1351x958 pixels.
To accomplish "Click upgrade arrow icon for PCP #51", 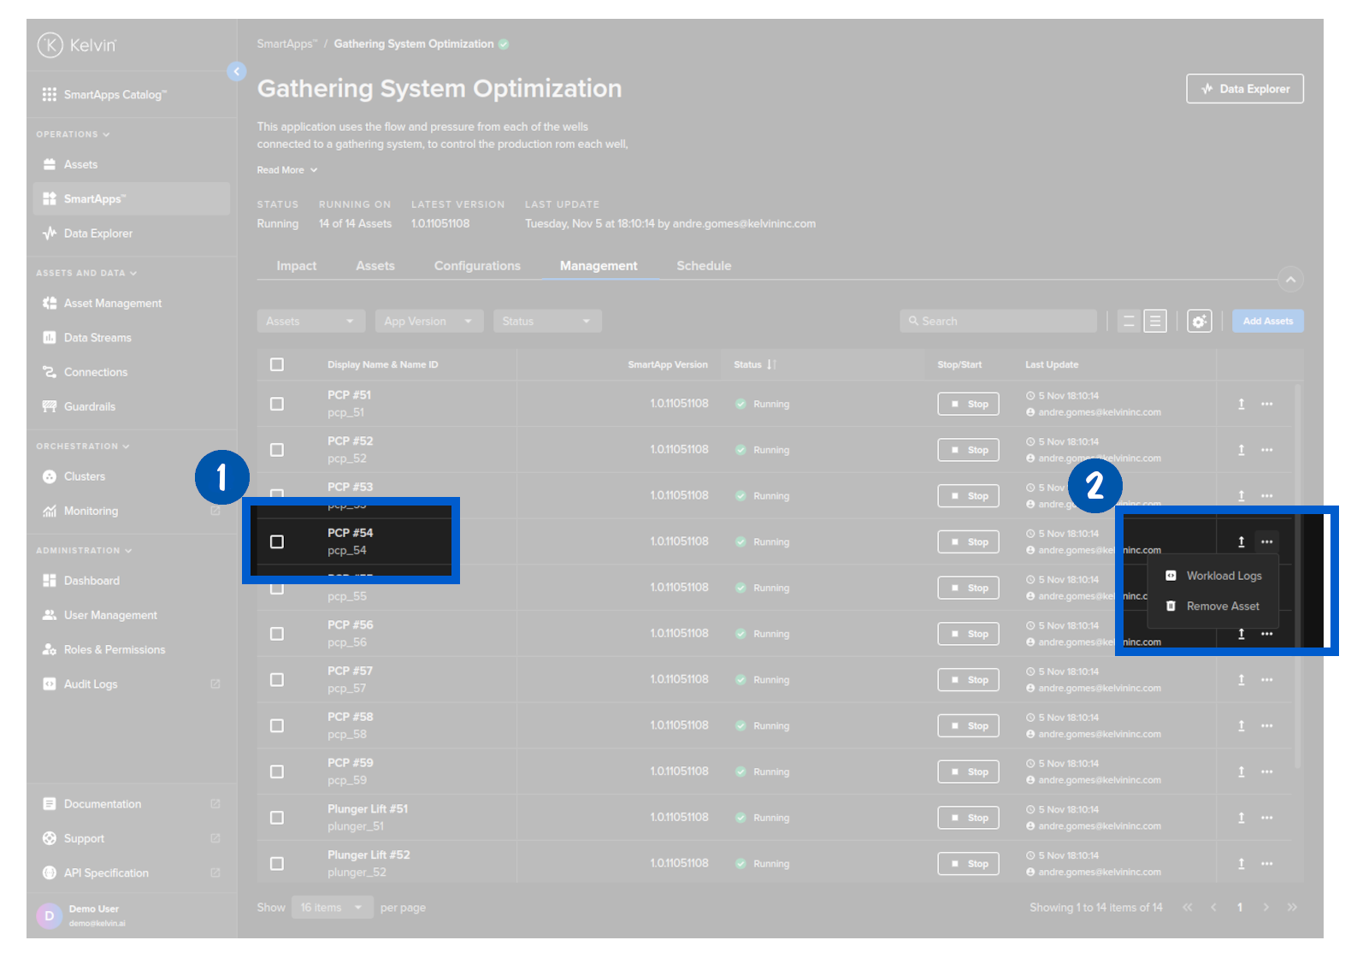I will click(x=1241, y=404).
